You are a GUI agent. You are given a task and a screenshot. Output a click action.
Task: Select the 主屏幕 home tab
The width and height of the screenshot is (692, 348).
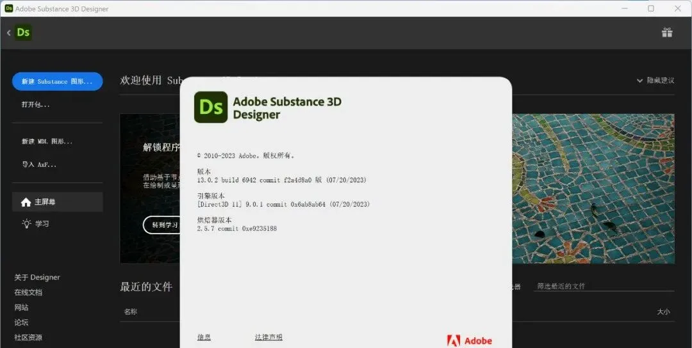point(58,202)
